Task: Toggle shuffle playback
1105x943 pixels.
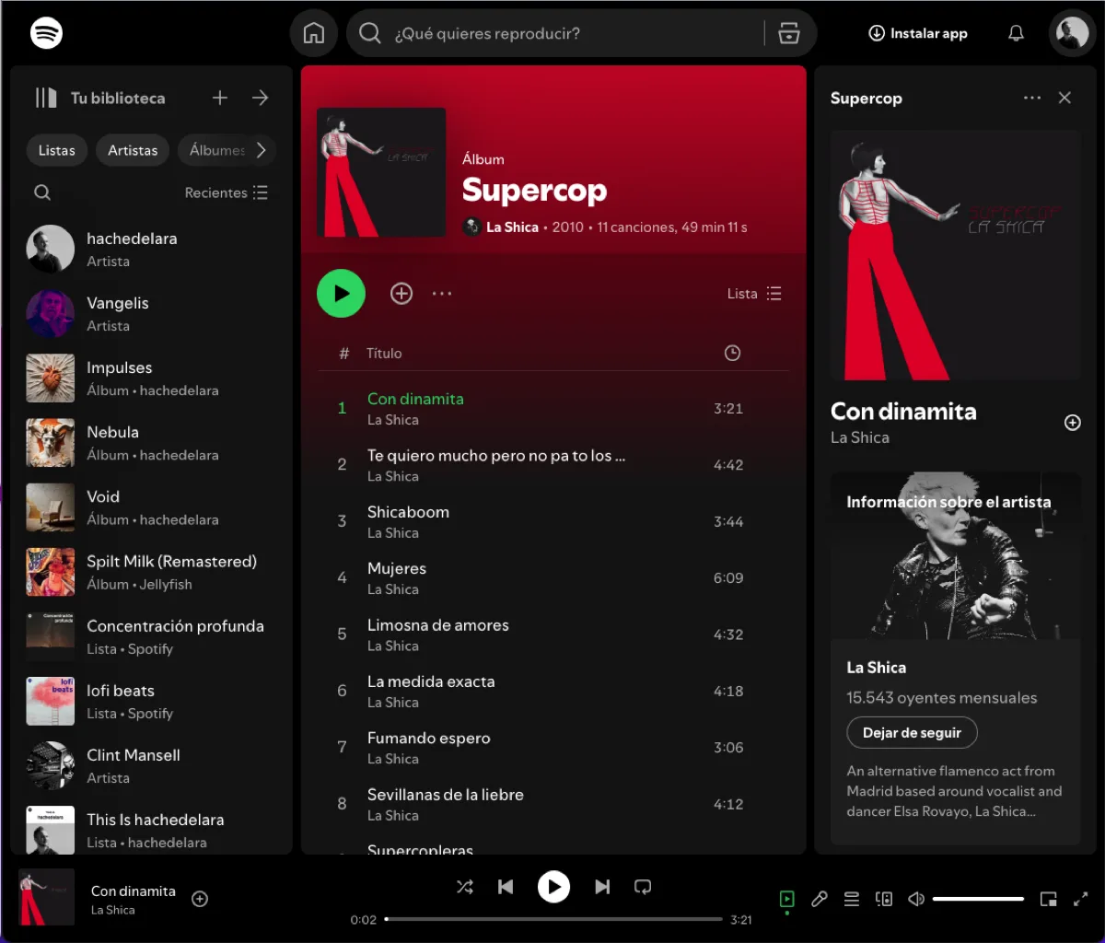Action: 465,887
